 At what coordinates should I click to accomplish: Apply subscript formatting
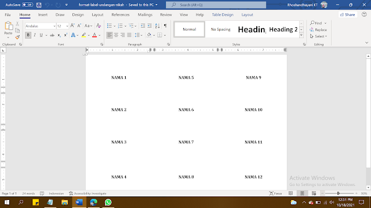pyautogui.click(x=59, y=35)
